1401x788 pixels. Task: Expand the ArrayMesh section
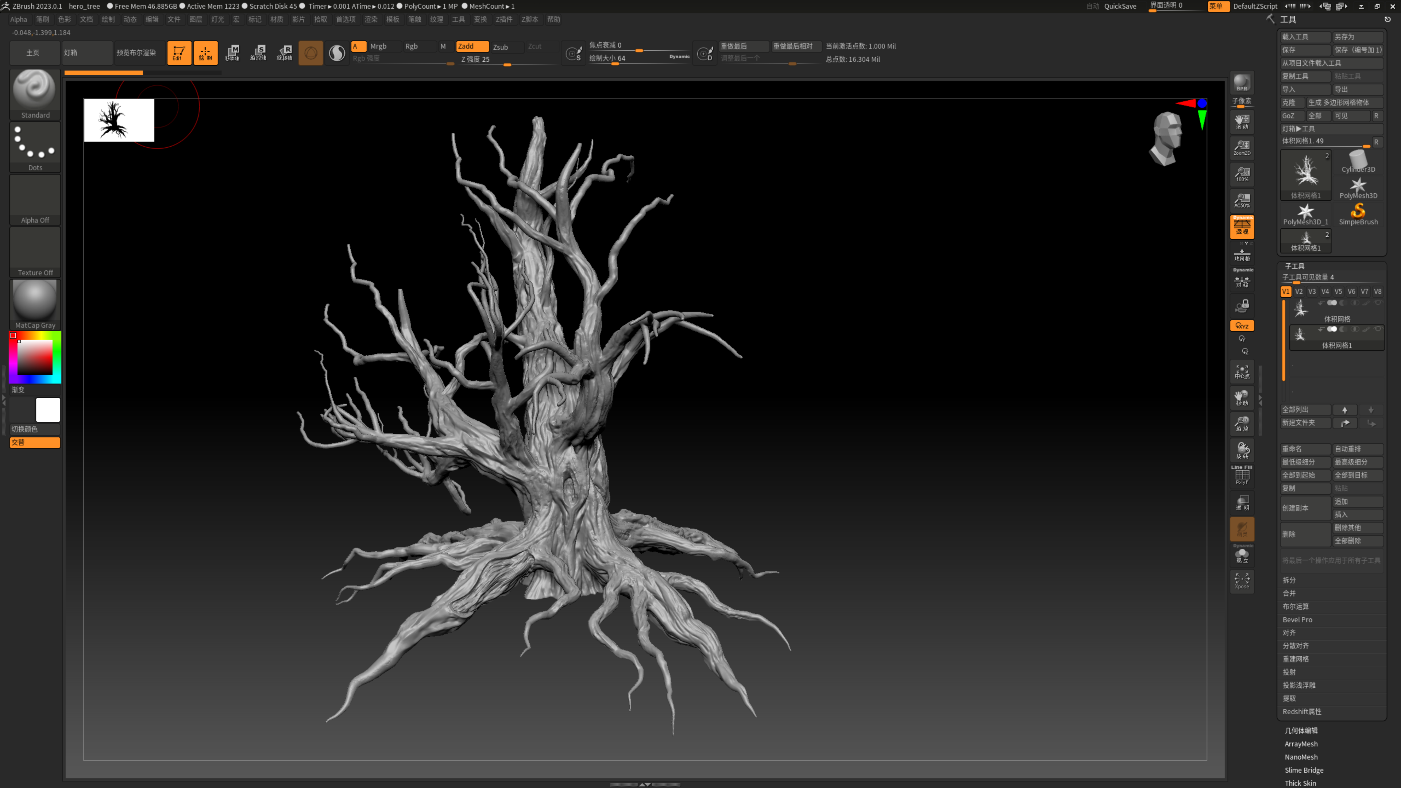pos(1301,744)
